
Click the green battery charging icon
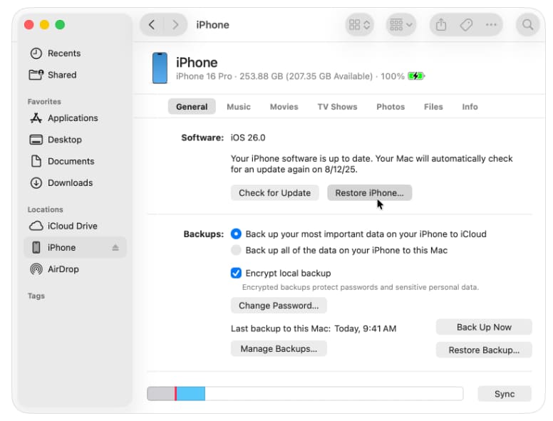416,76
